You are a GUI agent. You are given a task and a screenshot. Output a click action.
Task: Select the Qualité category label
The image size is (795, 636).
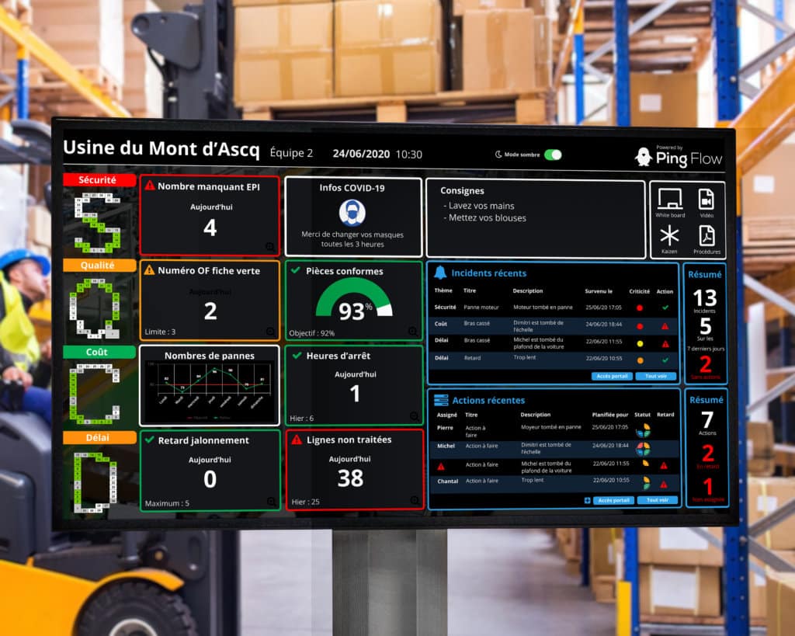click(x=99, y=266)
